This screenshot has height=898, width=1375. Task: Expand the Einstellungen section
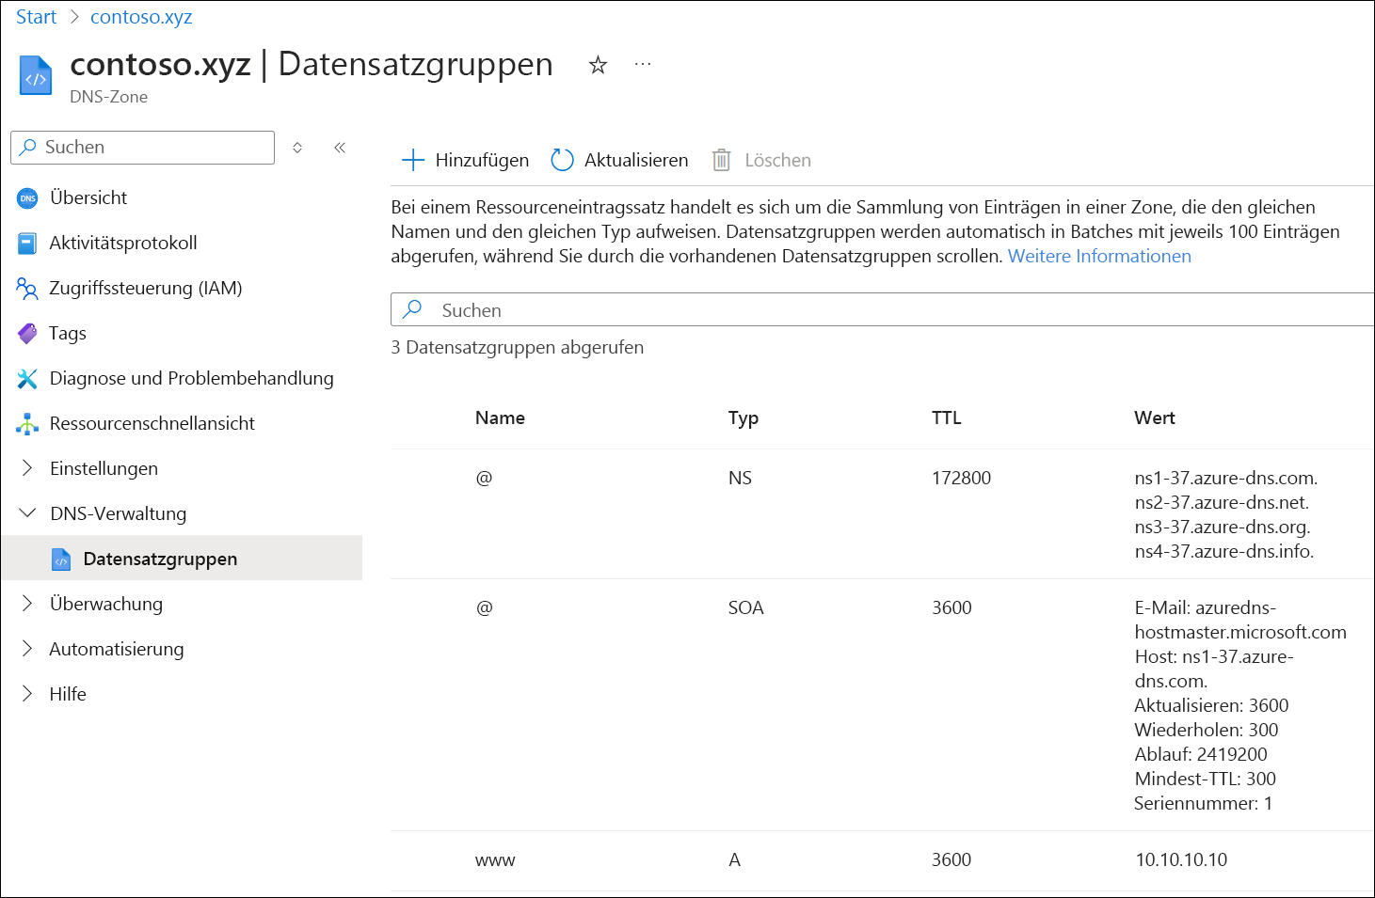pyautogui.click(x=27, y=468)
